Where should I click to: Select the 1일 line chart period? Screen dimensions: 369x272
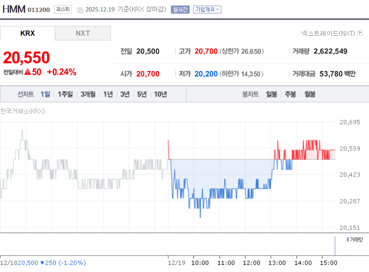click(x=45, y=94)
